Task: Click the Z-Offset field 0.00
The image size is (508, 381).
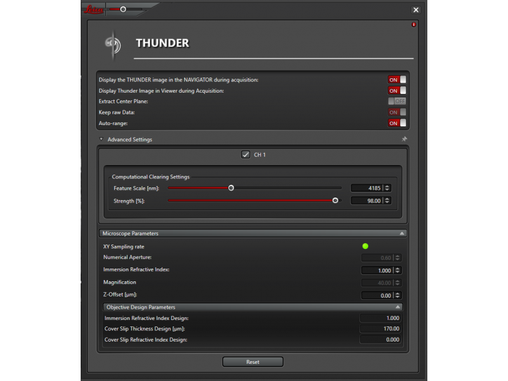Action: [x=377, y=295]
